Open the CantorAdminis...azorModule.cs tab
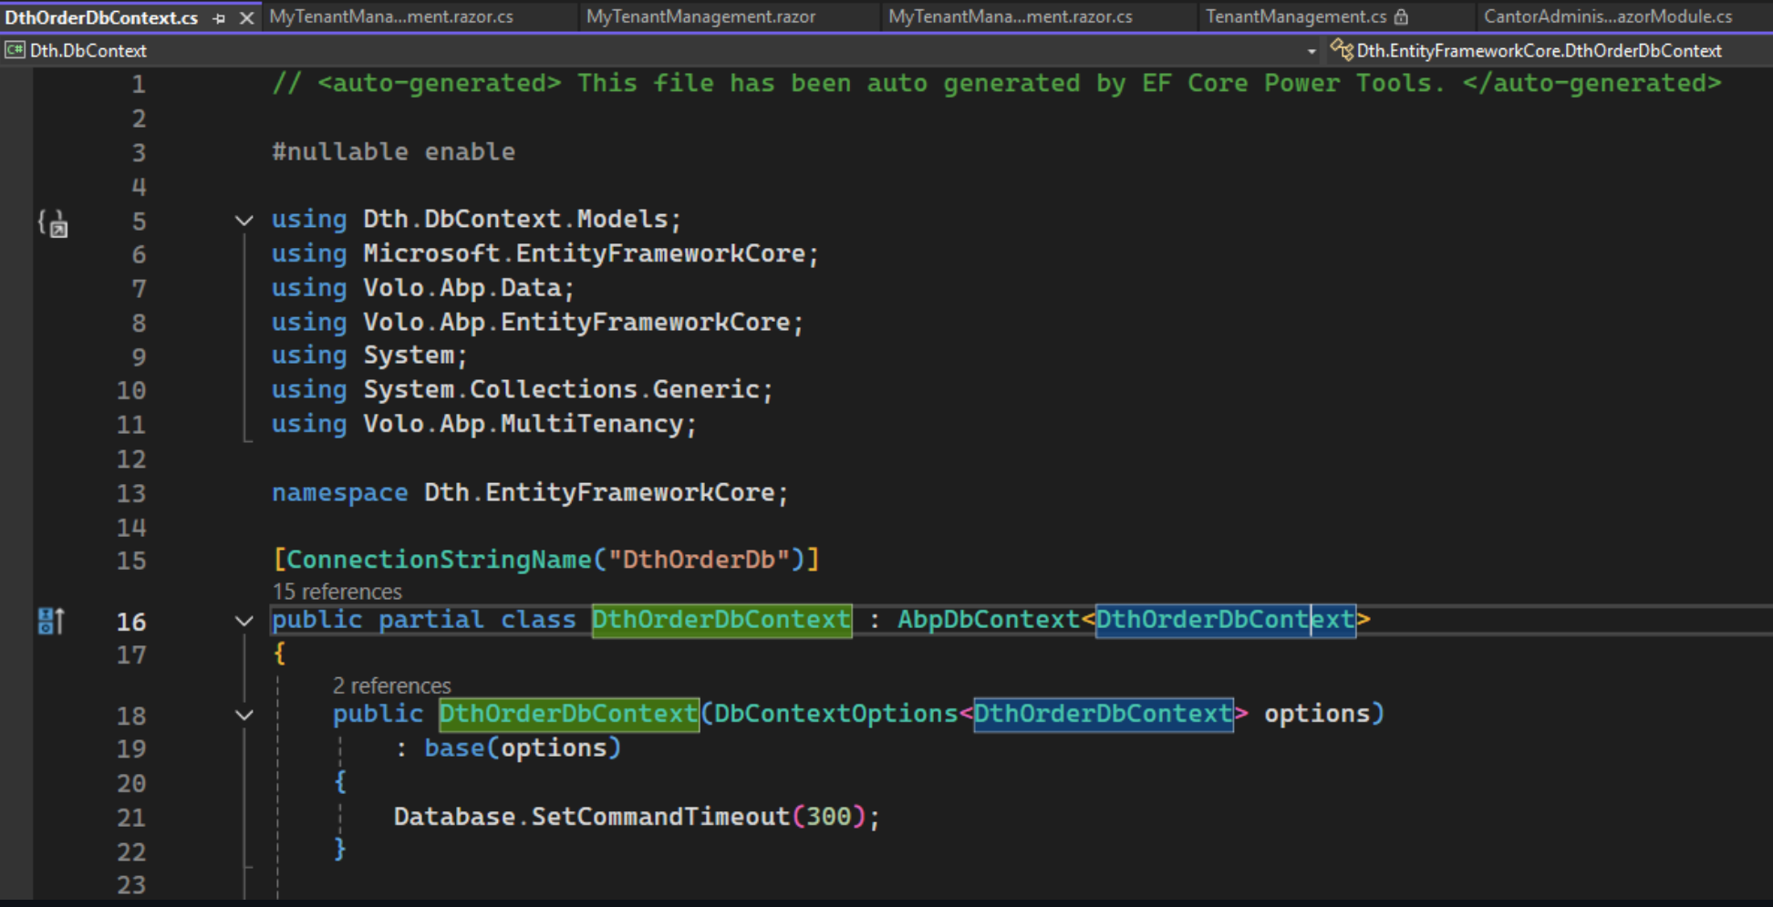1773x907 pixels. tap(1607, 16)
